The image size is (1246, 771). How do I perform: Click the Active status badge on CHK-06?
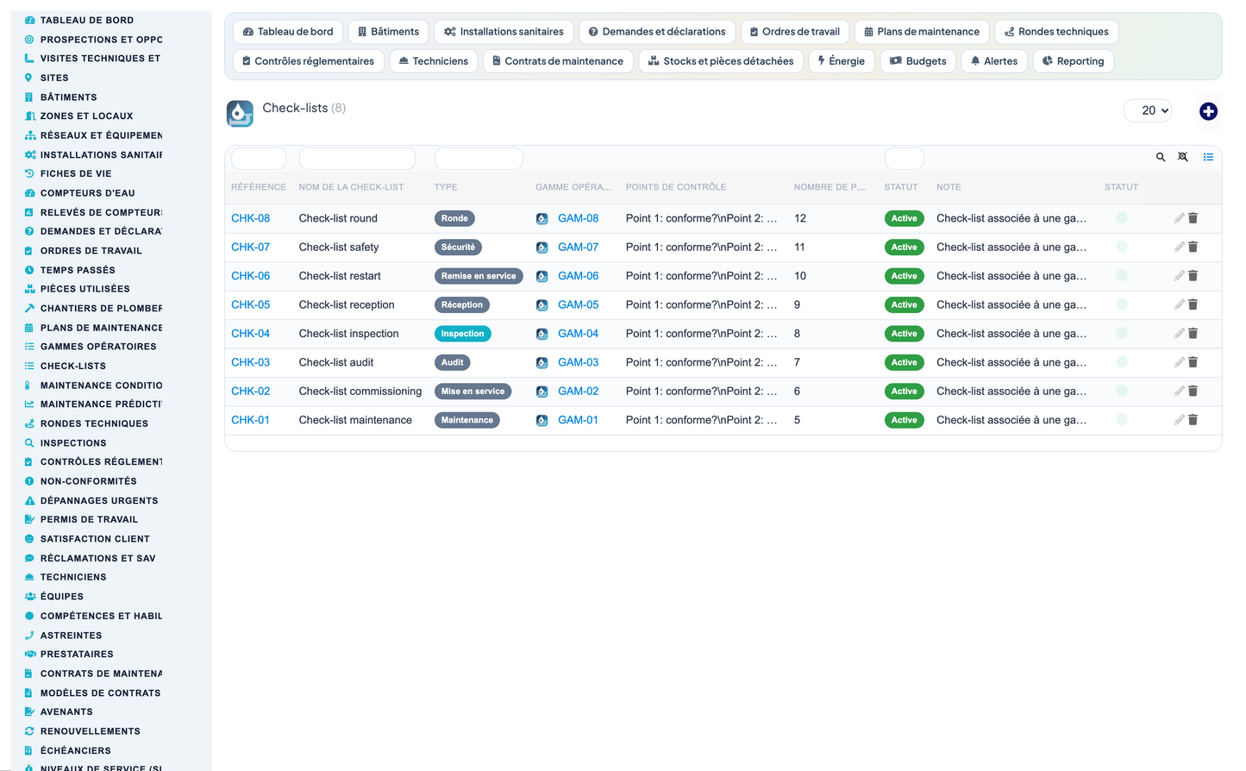tap(904, 276)
